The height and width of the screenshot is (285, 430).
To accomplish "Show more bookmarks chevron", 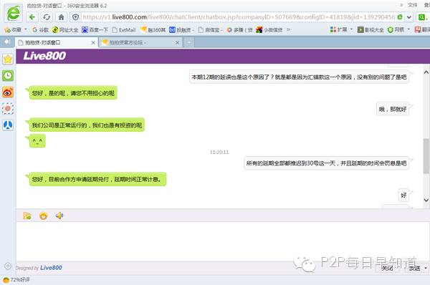I will tap(288, 29).
